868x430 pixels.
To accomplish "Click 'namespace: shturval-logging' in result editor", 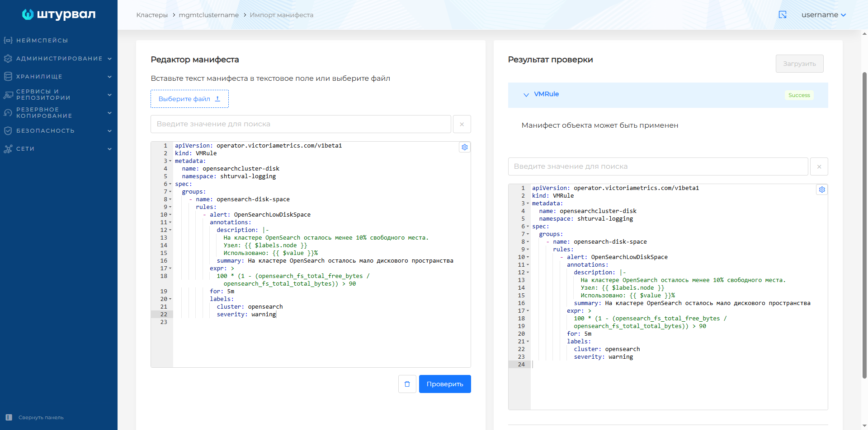I will click(x=586, y=219).
